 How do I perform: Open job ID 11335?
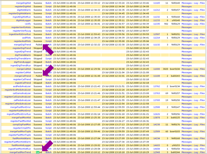click(157, 24)
